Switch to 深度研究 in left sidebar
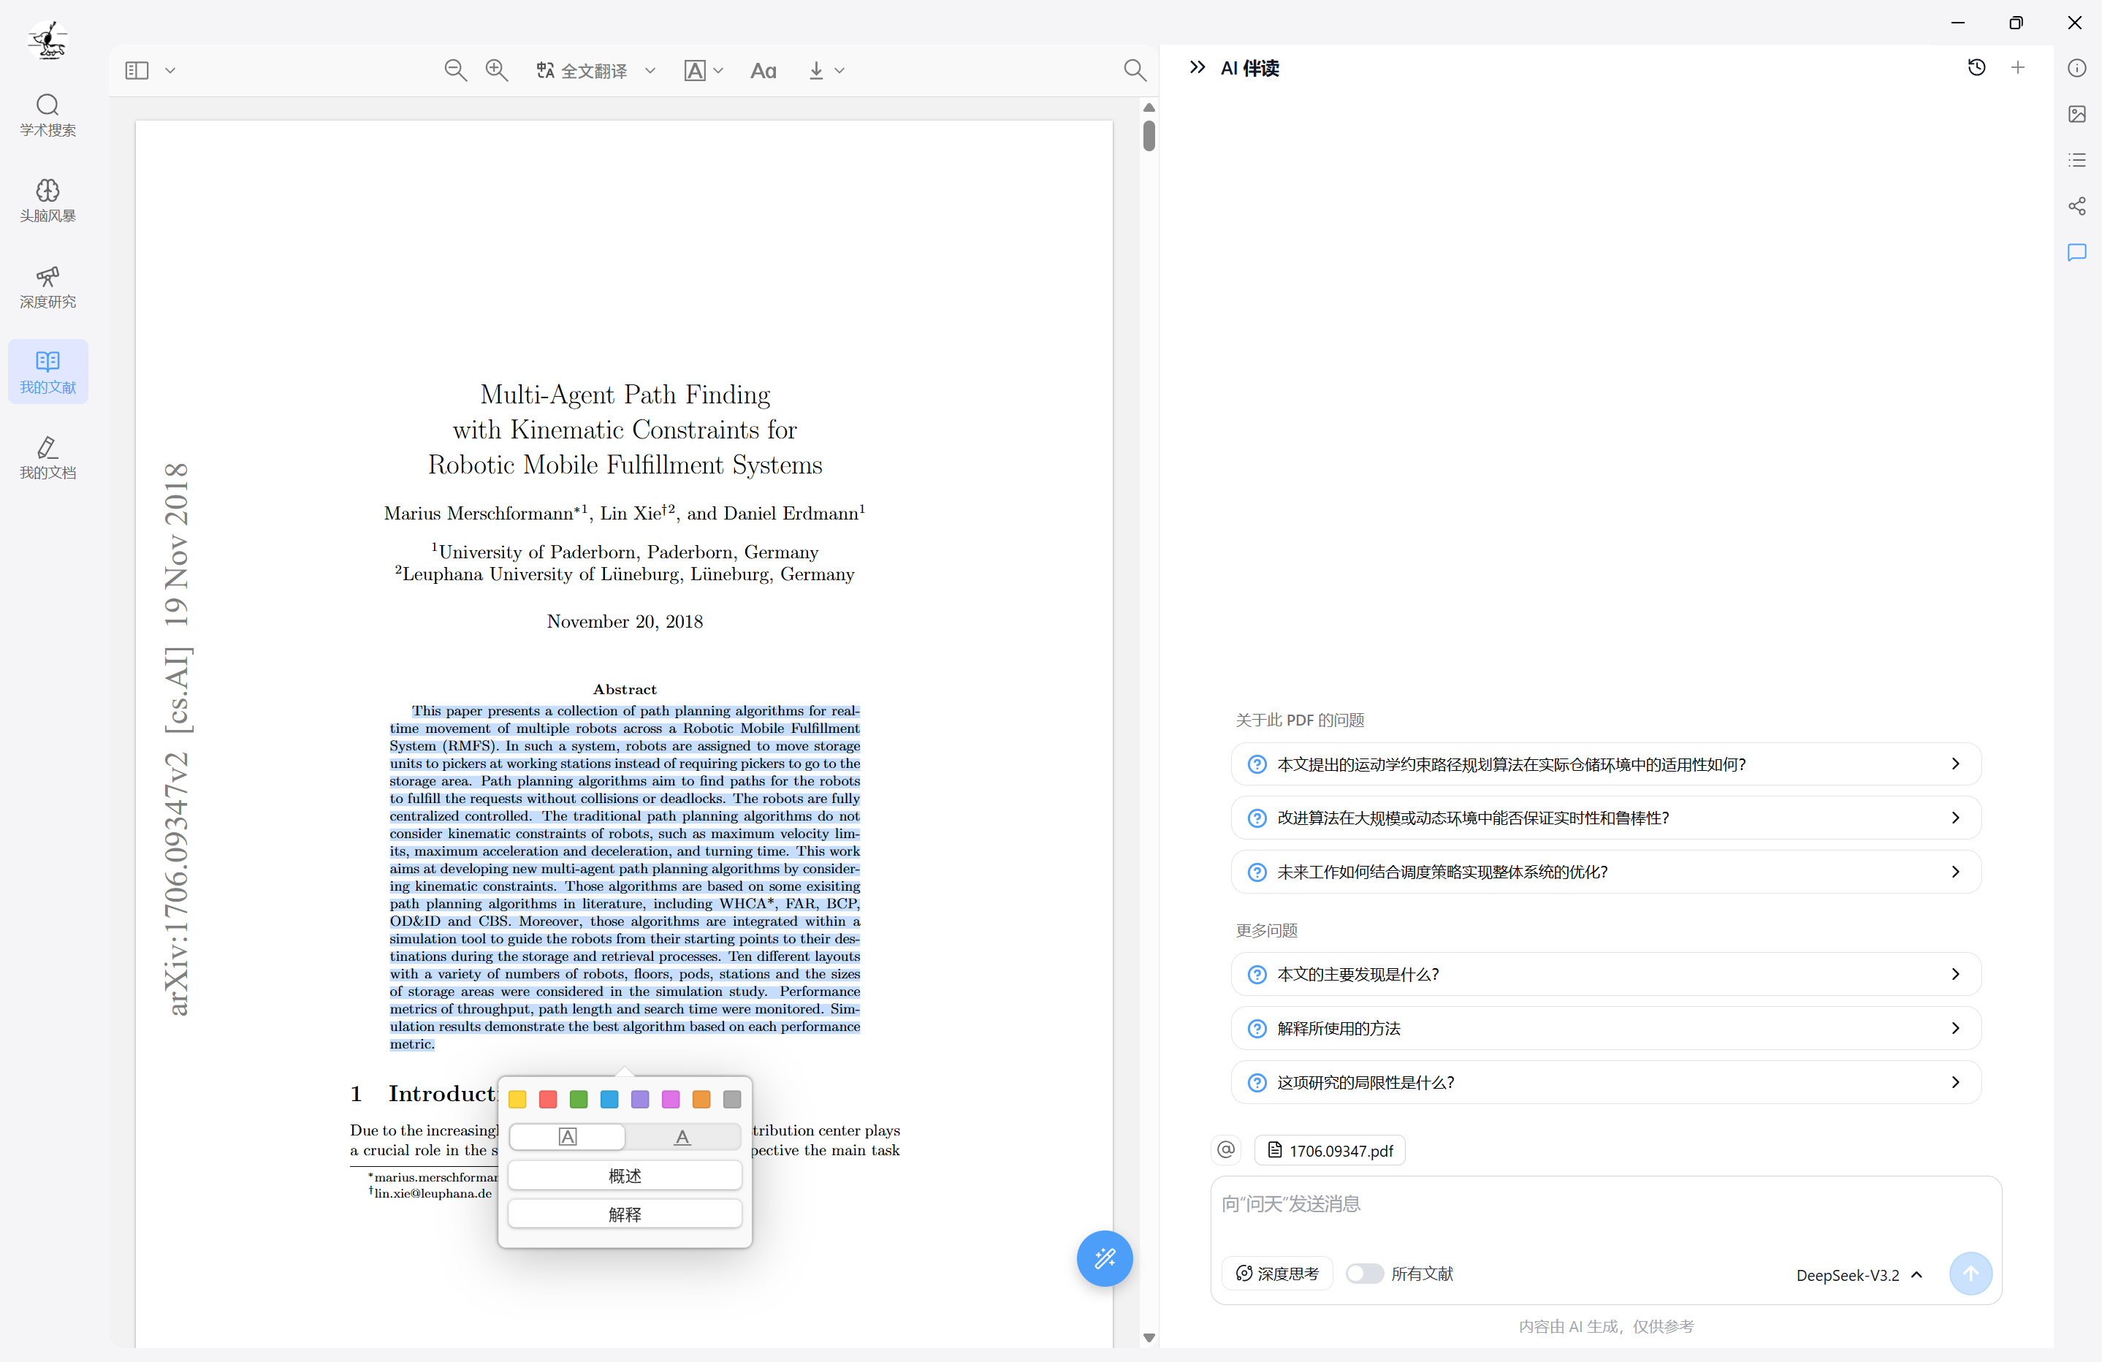The height and width of the screenshot is (1362, 2102). pos(47,287)
